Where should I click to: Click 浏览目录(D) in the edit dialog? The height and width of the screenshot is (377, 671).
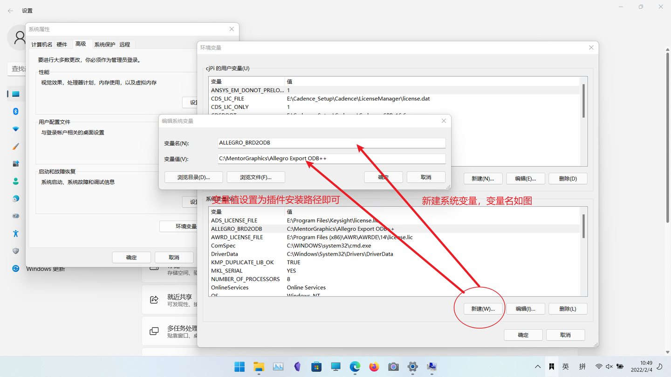[x=193, y=177]
